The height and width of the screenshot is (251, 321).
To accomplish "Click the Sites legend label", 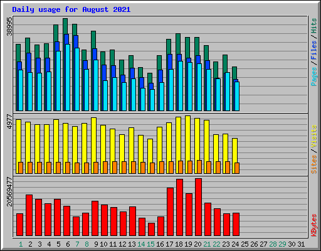I will (x=314, y=164).
